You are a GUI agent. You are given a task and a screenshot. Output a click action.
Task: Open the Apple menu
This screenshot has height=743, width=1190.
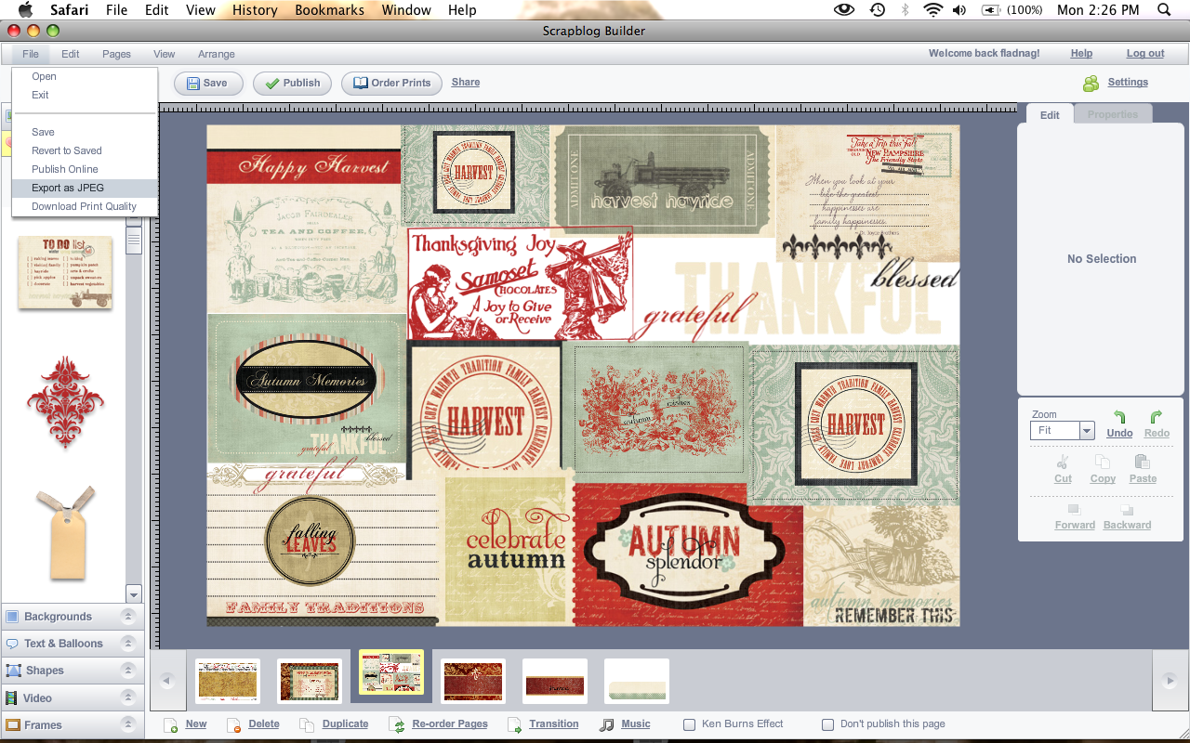26,10
